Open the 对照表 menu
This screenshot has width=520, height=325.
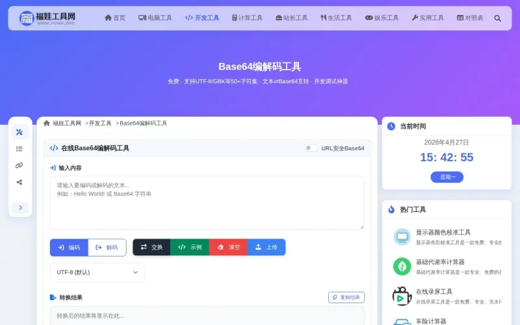coord(470,18)
